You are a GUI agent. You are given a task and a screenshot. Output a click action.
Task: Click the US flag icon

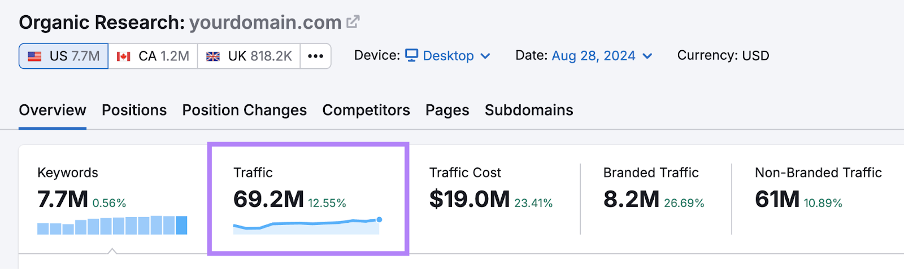coord(34,56)
